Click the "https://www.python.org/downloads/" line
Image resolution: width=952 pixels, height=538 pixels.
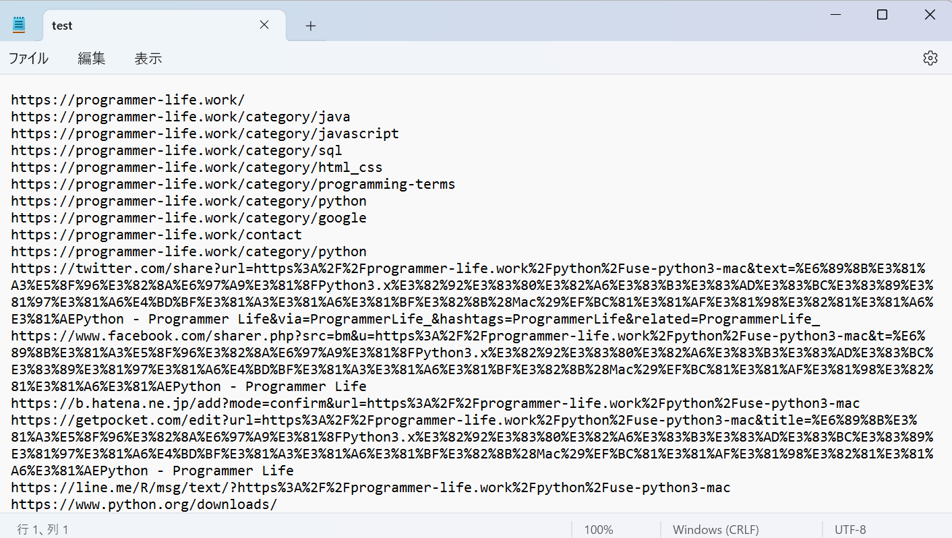[x=144, y=504]
